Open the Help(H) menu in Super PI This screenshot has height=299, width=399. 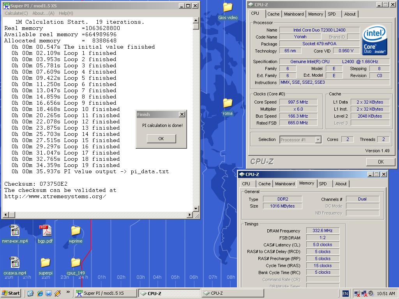66,13
